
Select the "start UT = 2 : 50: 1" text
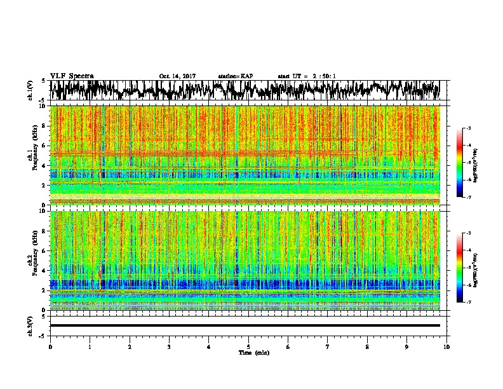(307, 76)
